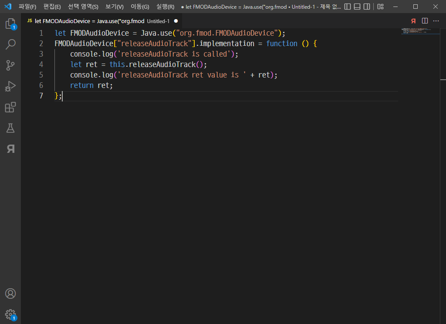Toggle the primary side bar from title bar
446x324 pixels.
tap(348, 7)
